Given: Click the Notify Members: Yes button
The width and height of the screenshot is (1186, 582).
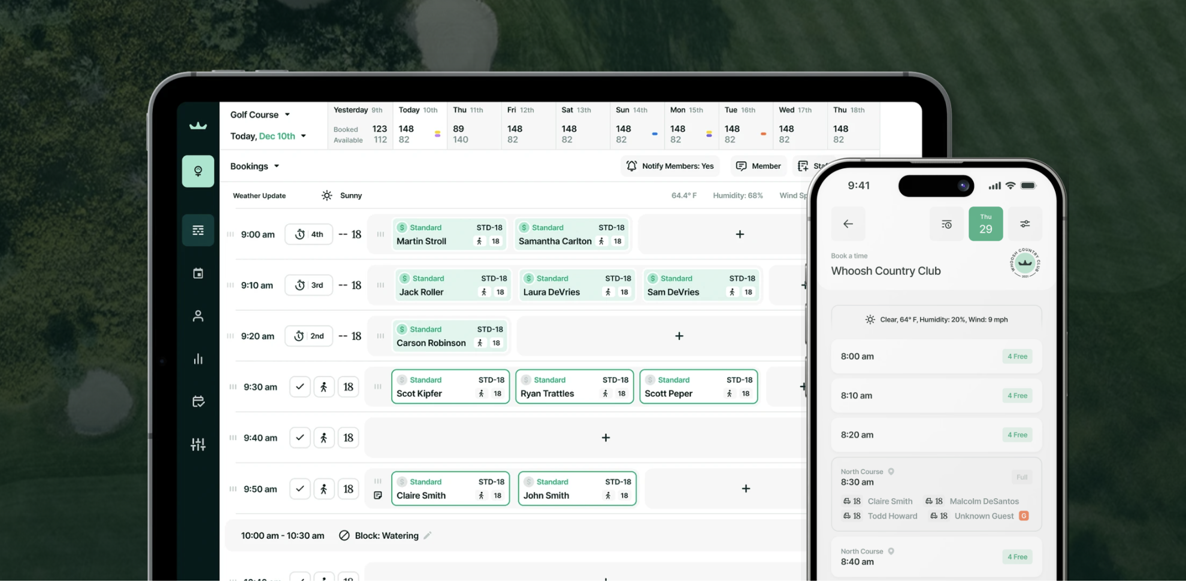Looking at the screenshot, I should (x=670, y=166).
